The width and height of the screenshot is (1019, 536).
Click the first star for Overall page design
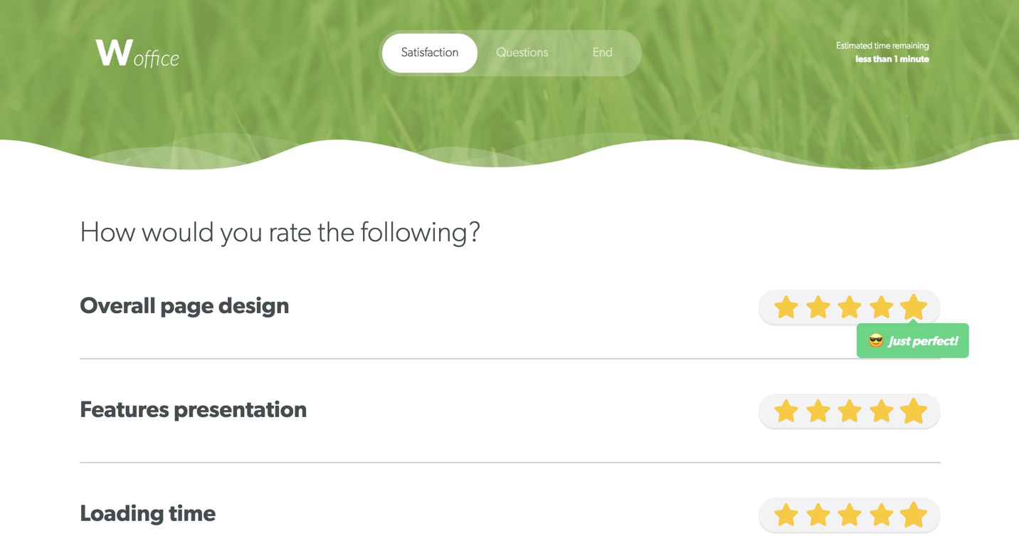(786, 308)
